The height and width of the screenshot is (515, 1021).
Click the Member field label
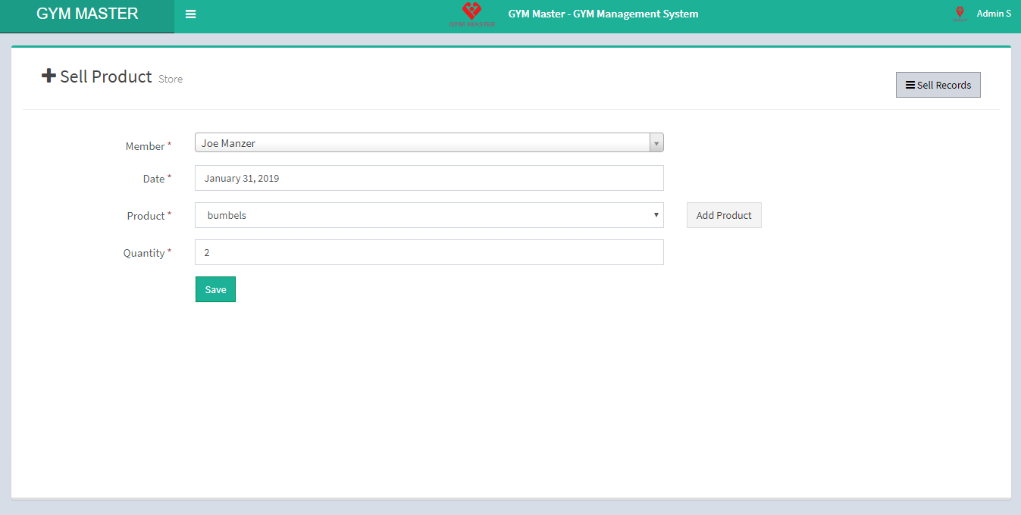click(x=146, y=146)
